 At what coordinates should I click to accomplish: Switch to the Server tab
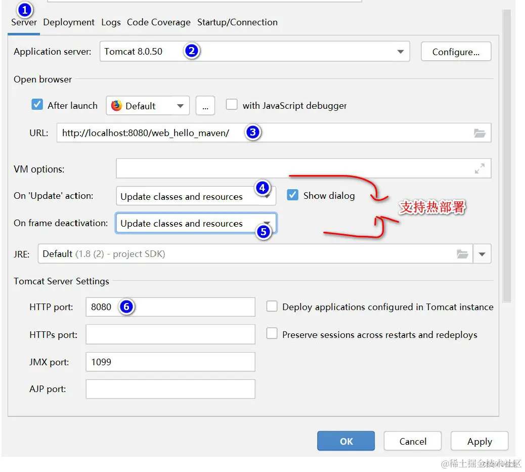(24, 22)
